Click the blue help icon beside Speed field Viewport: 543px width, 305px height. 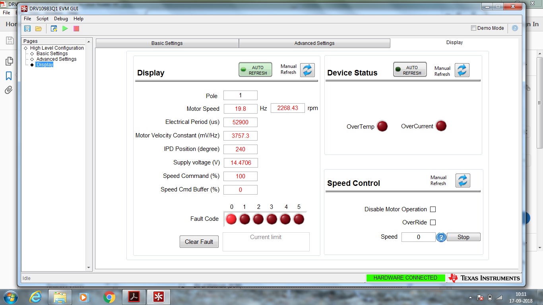tap(441, 237)
